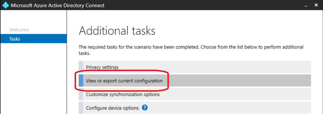Click the window title bar text
This screenshot has width=323, height=114.
(58, 5)
